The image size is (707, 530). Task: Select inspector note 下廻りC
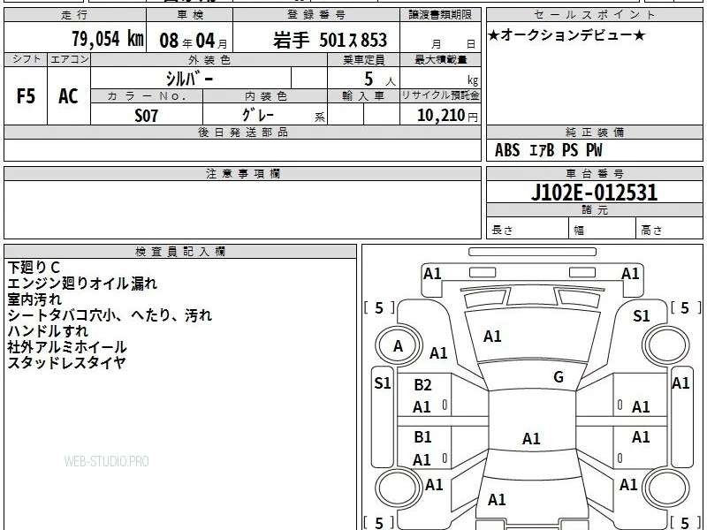(34, 268)
